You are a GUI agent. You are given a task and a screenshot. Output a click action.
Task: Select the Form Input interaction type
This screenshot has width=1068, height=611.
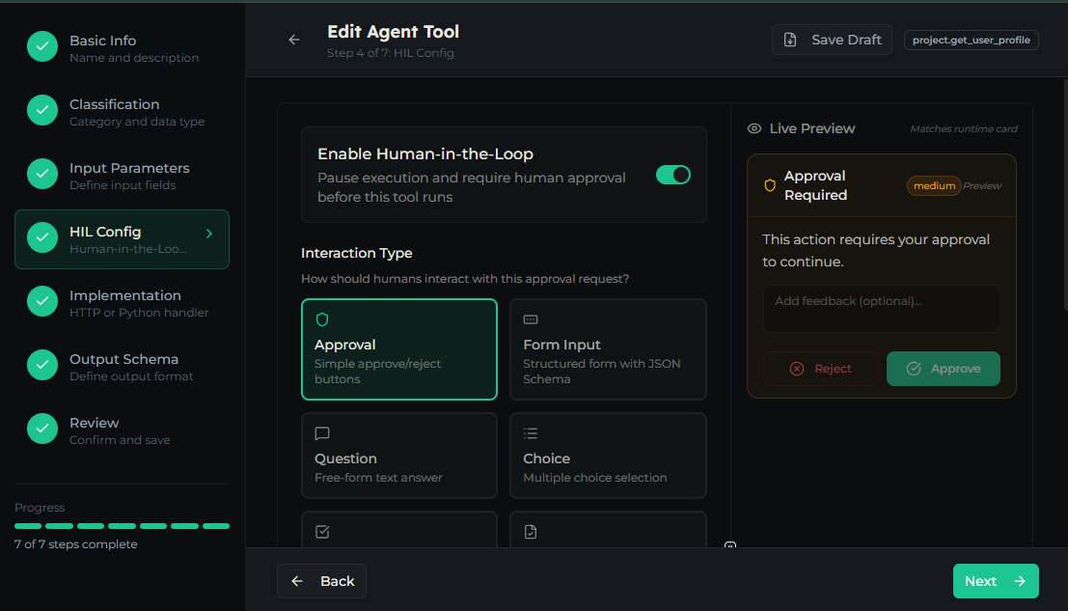(x=608, y=349)
